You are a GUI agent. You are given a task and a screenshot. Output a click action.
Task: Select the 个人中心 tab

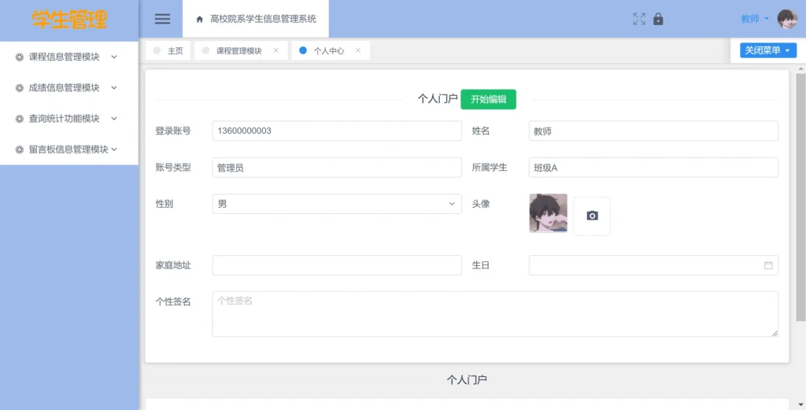click(x=329, y=50)
